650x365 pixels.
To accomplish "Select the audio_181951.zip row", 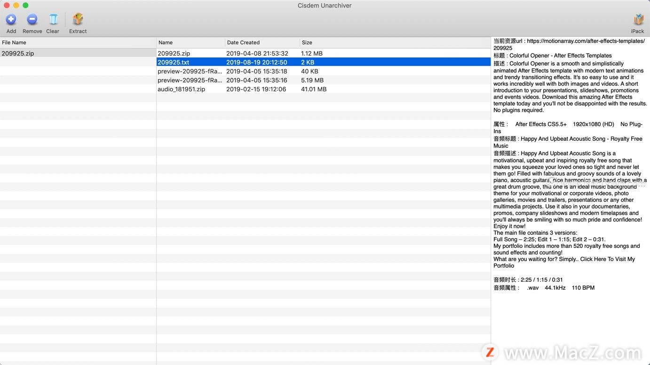I will tap(324, 89).
